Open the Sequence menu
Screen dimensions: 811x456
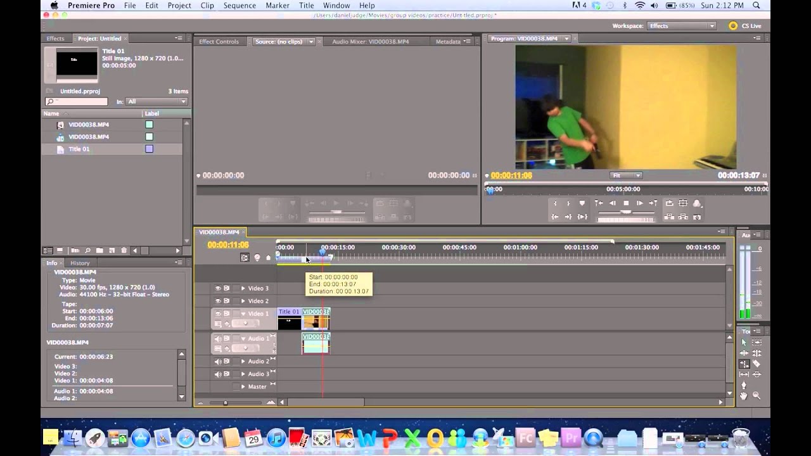point(239,6)
